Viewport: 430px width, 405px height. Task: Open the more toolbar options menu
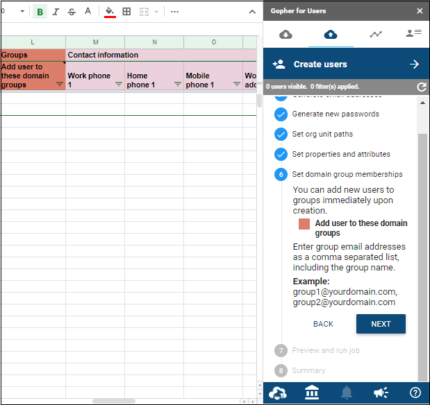click(x=174, y=12)
